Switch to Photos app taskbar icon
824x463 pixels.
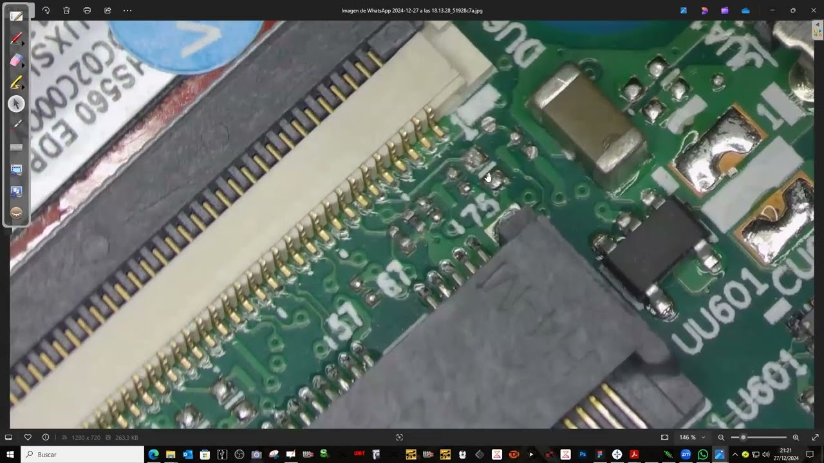720,454
